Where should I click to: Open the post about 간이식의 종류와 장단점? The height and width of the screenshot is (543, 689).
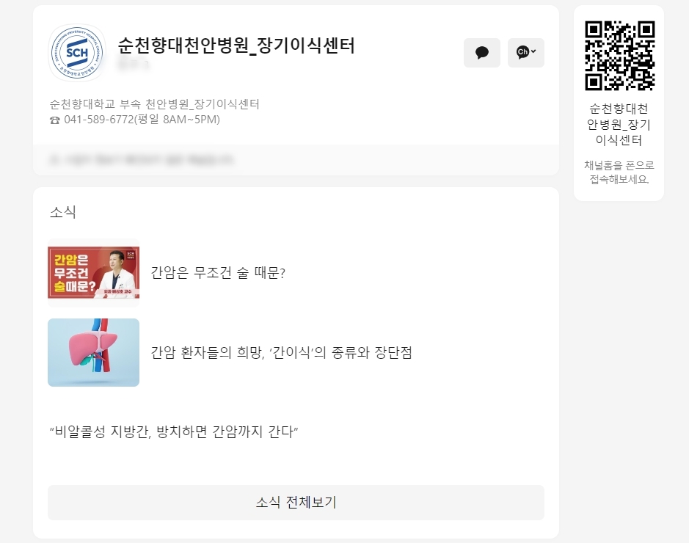[281, 352]
